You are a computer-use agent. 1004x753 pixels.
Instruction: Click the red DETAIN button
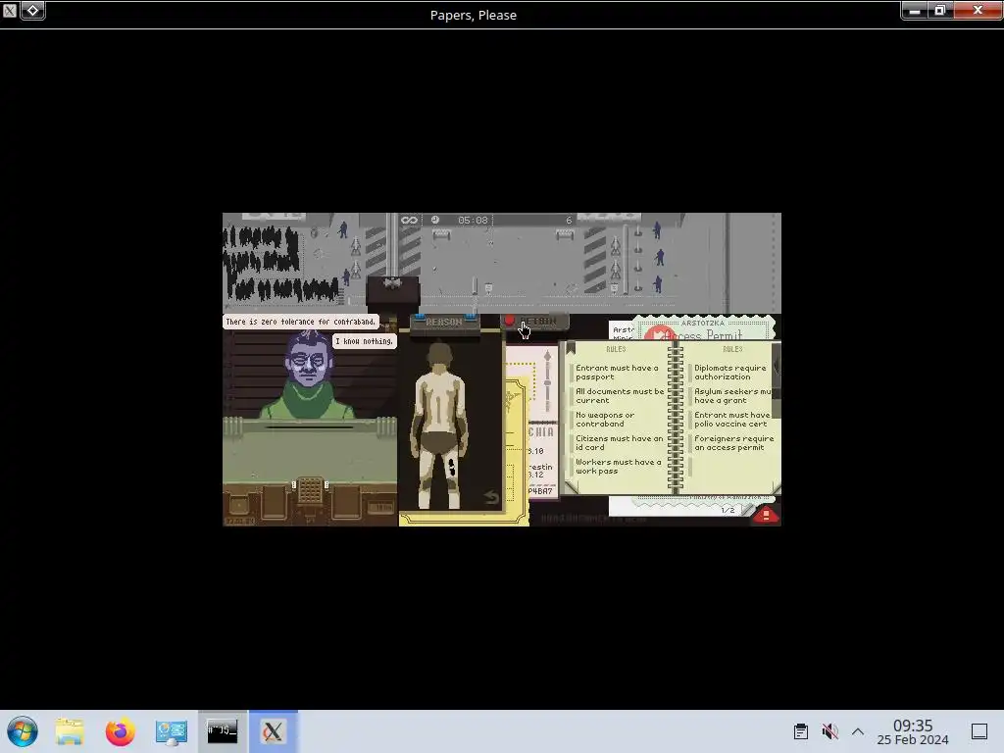[x=534, y=322]
